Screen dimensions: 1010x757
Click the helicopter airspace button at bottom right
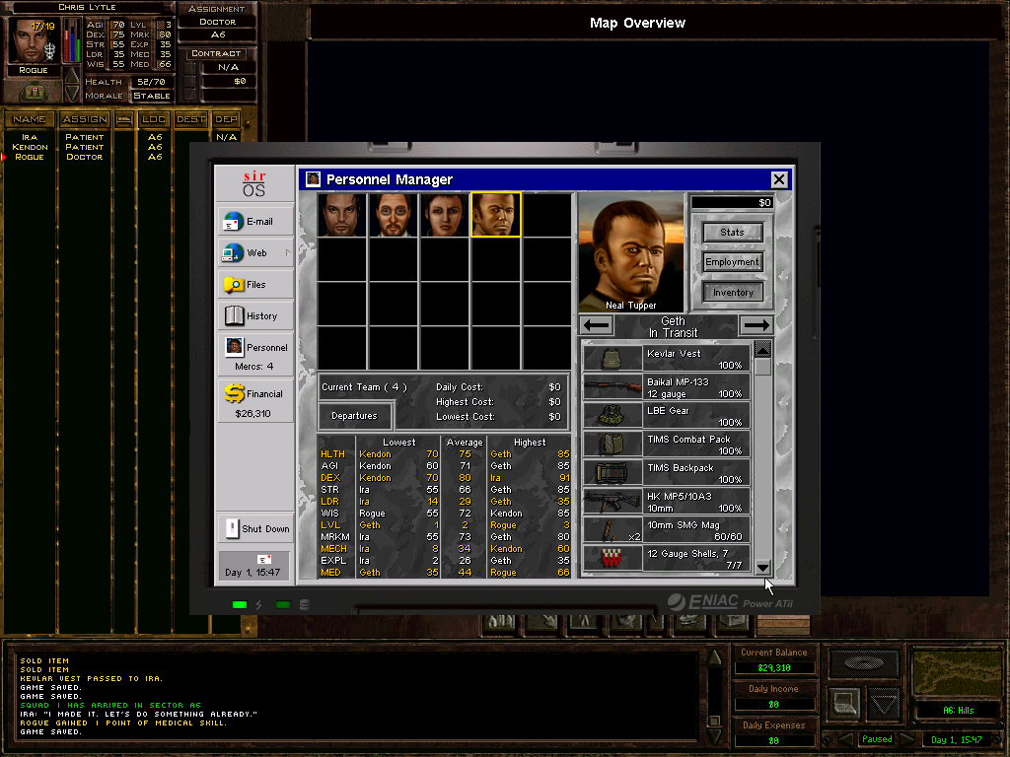point(864,663)
